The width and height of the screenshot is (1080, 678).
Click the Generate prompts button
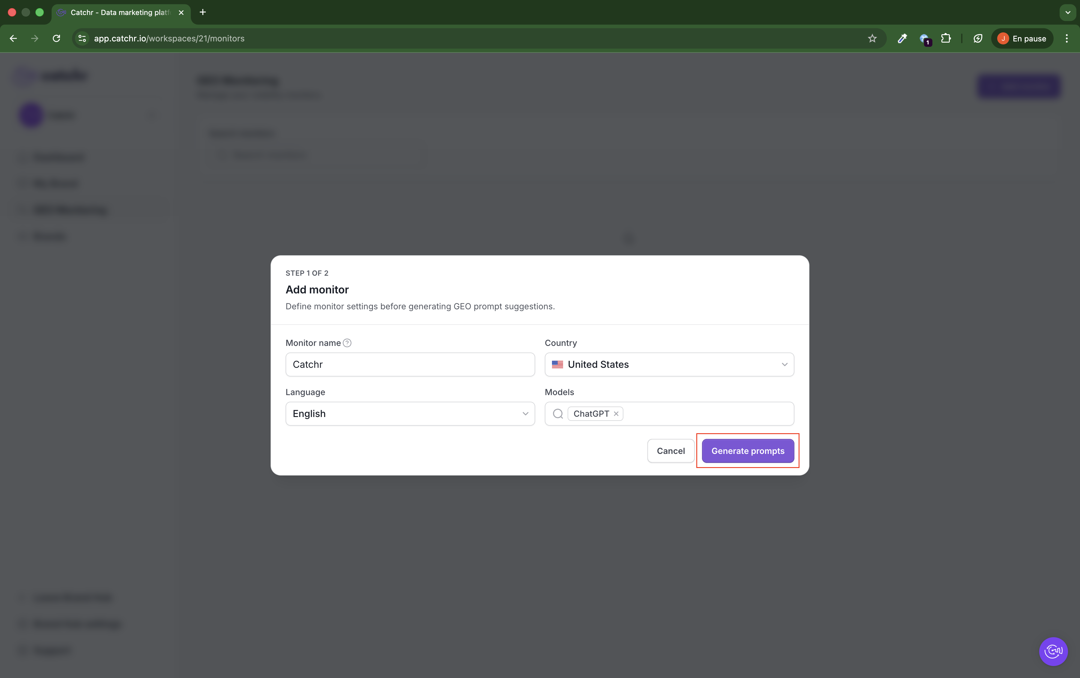click(x=747, y=451)
